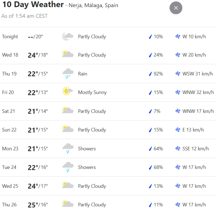Click the wind icon beside E 13 km/h
Viewport: 216px width, 208px height.
coord(178,130)
